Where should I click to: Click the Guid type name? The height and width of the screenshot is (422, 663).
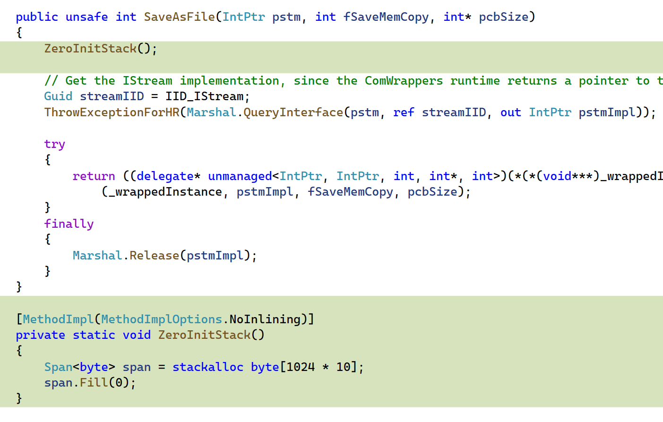(x=58, y=96)
